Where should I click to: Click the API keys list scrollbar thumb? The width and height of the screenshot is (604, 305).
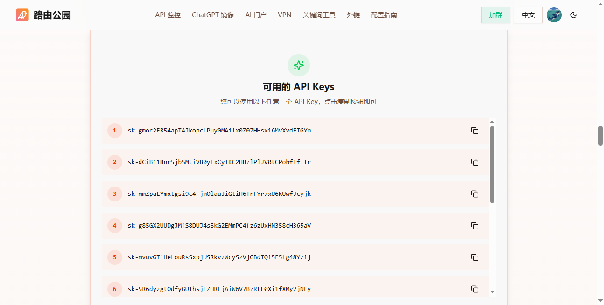click(492, 164)
